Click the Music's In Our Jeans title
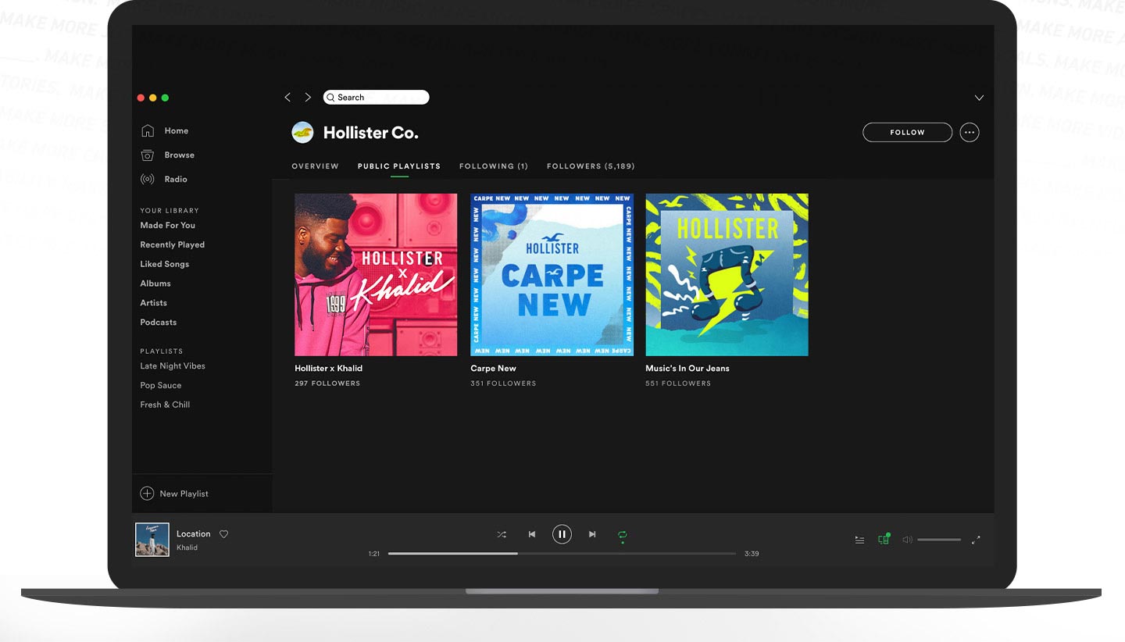The height and width of the screenshot is (642, 1125). [687, 369]
